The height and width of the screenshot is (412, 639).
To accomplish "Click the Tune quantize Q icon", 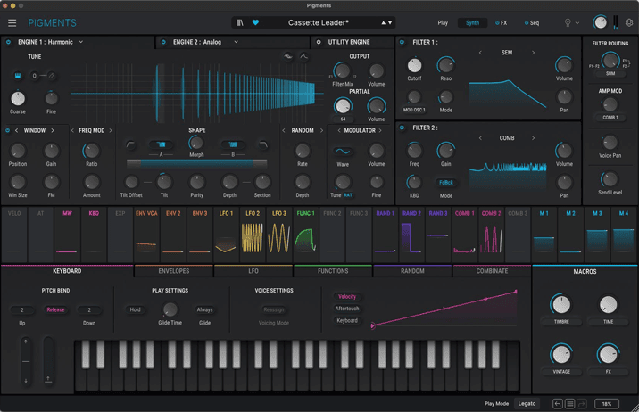I will point(36,77).
